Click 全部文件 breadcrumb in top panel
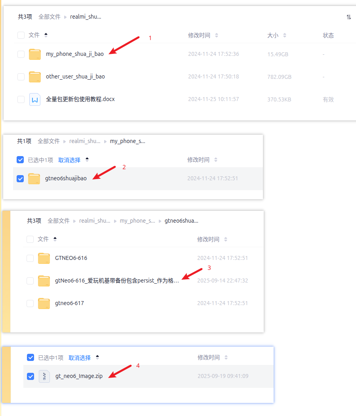Screen dimensions: 356x416 coord(49,17)
